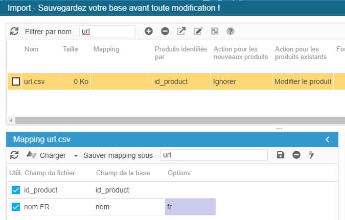Delete the mapping with the minus icon
This screenshot has height=220, width=345.
[296, 155]
